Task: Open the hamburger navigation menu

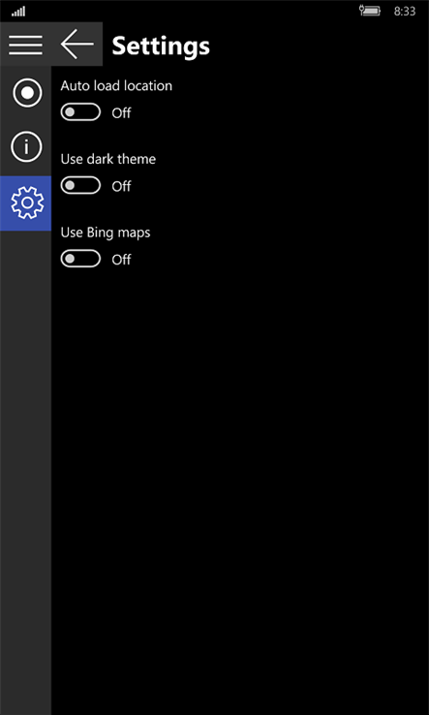Action: coord(25,45)
